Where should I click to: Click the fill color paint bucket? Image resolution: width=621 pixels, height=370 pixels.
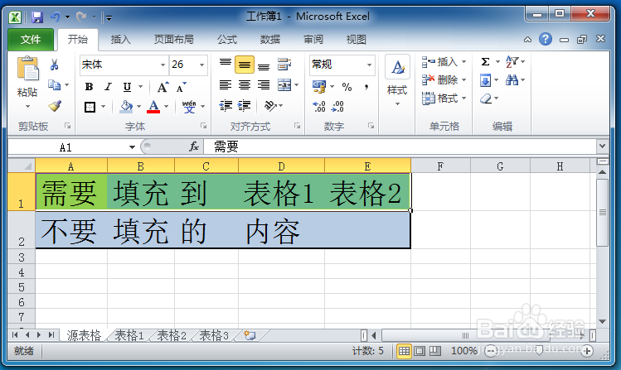(x=126, y=106)
